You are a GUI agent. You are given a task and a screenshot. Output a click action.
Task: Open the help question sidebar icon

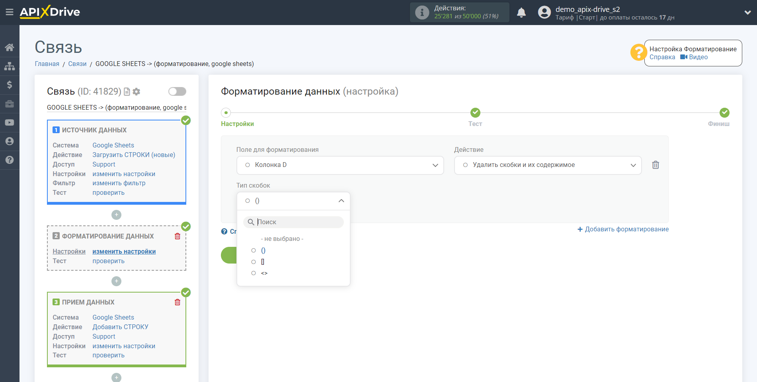coord(10,160)
